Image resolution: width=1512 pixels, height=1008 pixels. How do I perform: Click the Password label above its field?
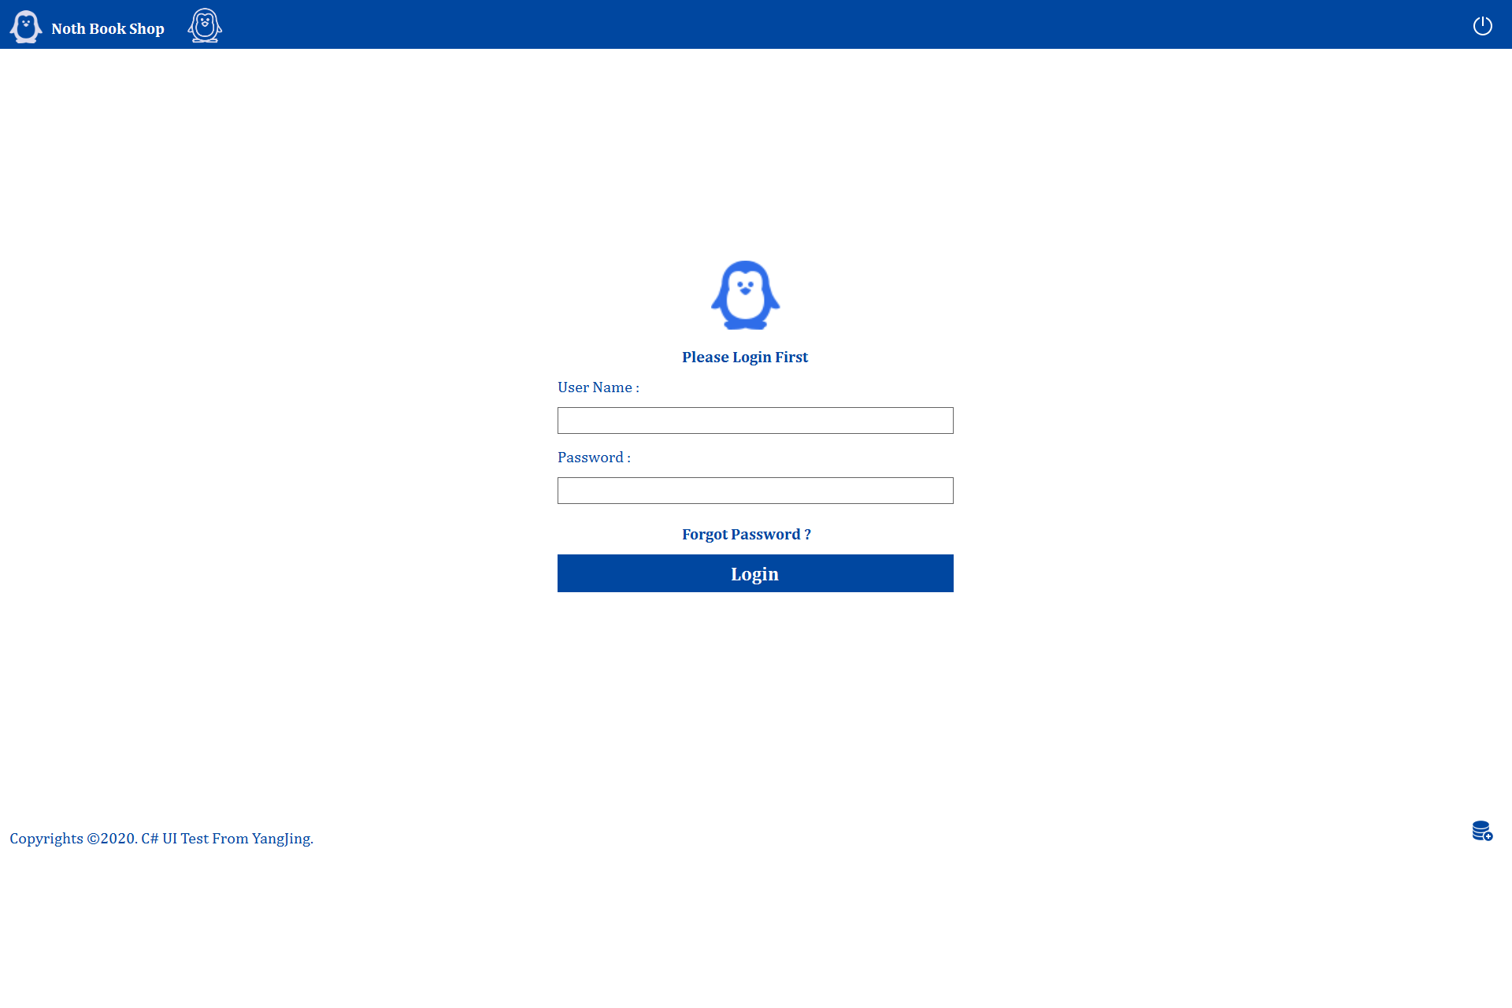coord(593,457)
